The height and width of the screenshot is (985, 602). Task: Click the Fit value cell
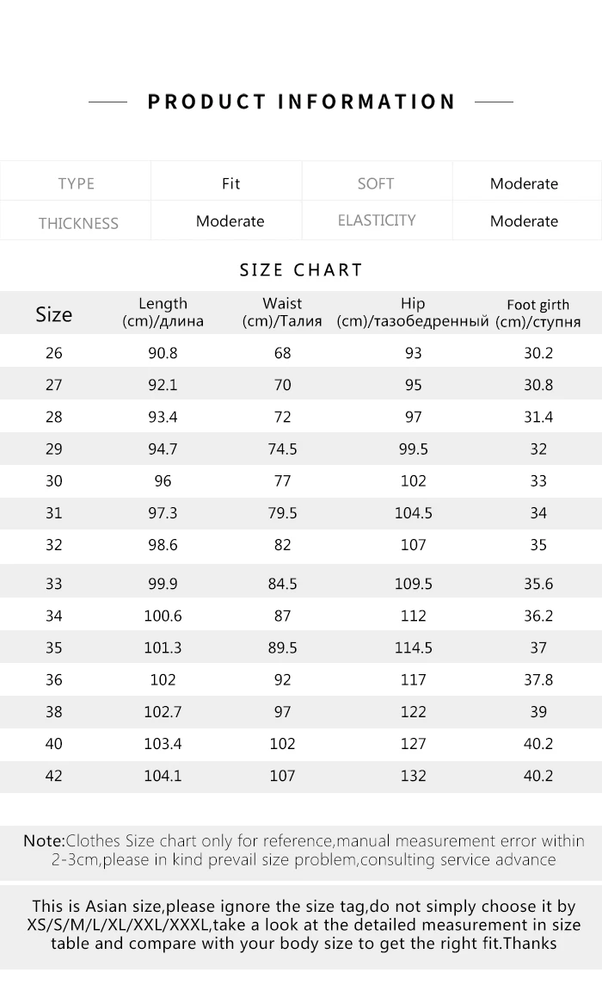point(231,183)
